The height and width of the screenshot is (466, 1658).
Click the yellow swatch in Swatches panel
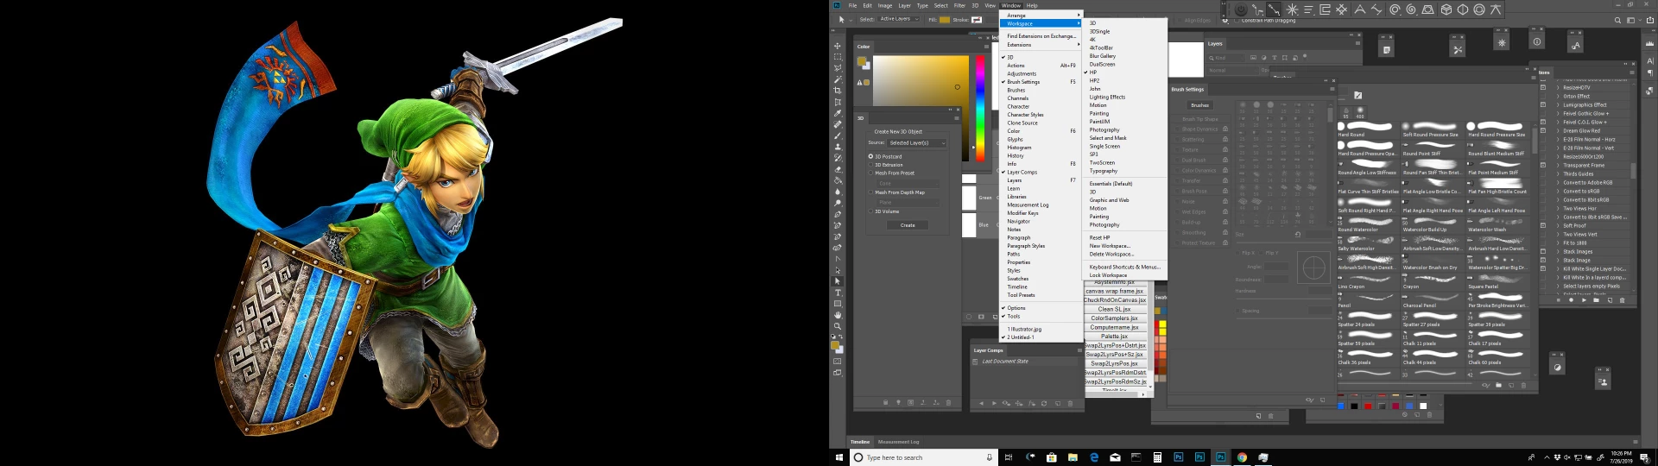click(x=1163, y=324)
